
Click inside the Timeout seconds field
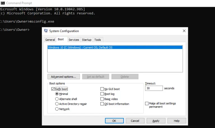(x=154, y=88)
